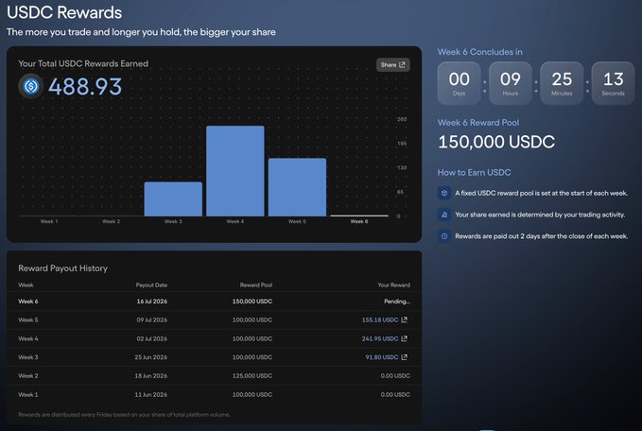642x431 pixels.
Task: Click the Minutes countdown tile showing 25
Action: 562,83
